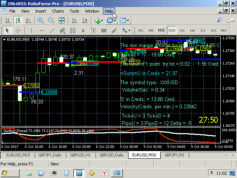Switch timeframe to M1
Image resolution: width=237 pixels, height=178 pixels.
(141, 30)
